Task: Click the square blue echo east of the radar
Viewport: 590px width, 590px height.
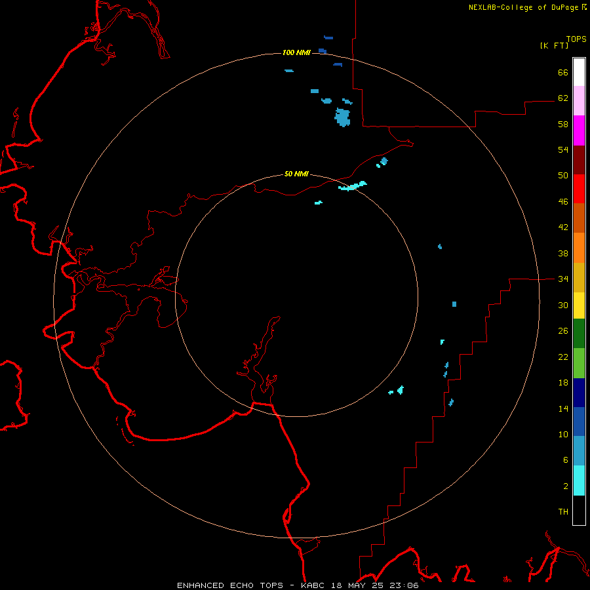Action: (x=454, y=304)
